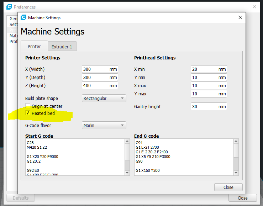Edit the Gantry height field
Screen dimensions: 263x206
click(x=209, y=106)
